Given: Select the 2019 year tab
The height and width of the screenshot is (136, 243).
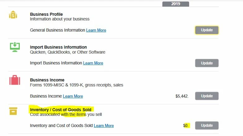Looking at the screenshot, I should point(176,4).
